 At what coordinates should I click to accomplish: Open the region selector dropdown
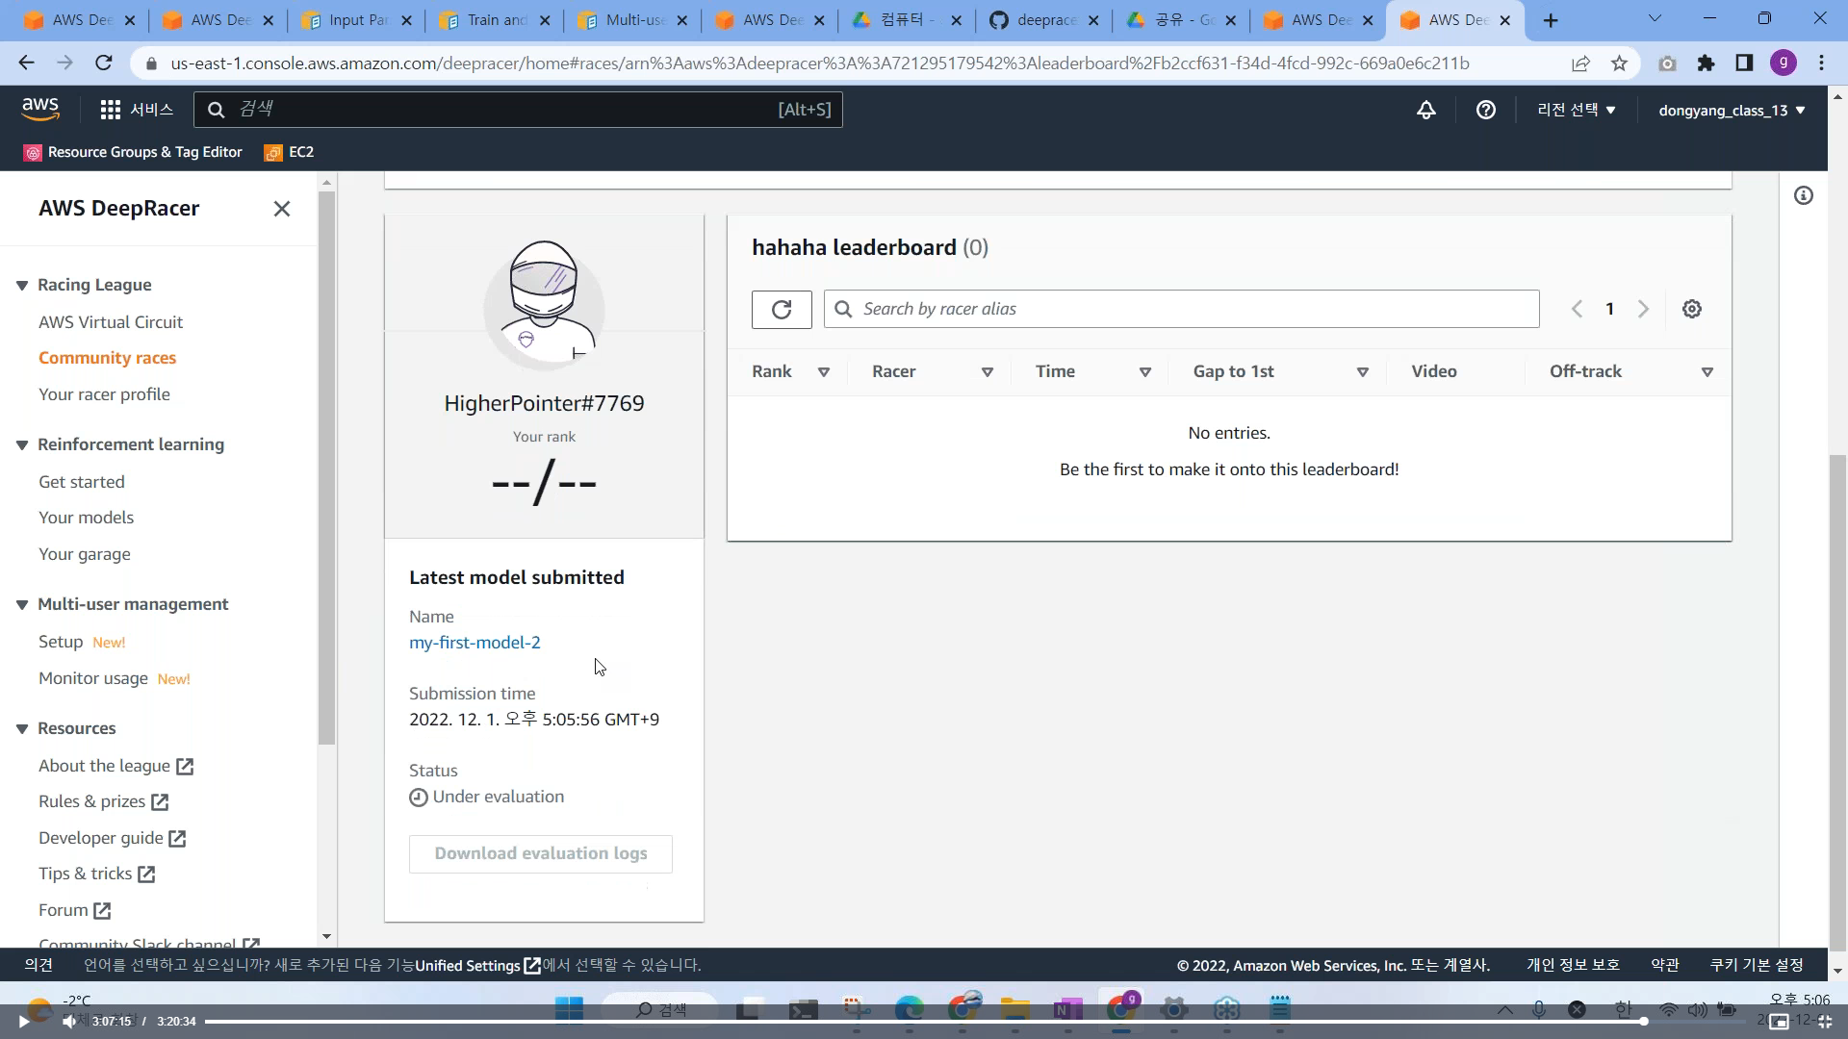tap(1576, 110)
